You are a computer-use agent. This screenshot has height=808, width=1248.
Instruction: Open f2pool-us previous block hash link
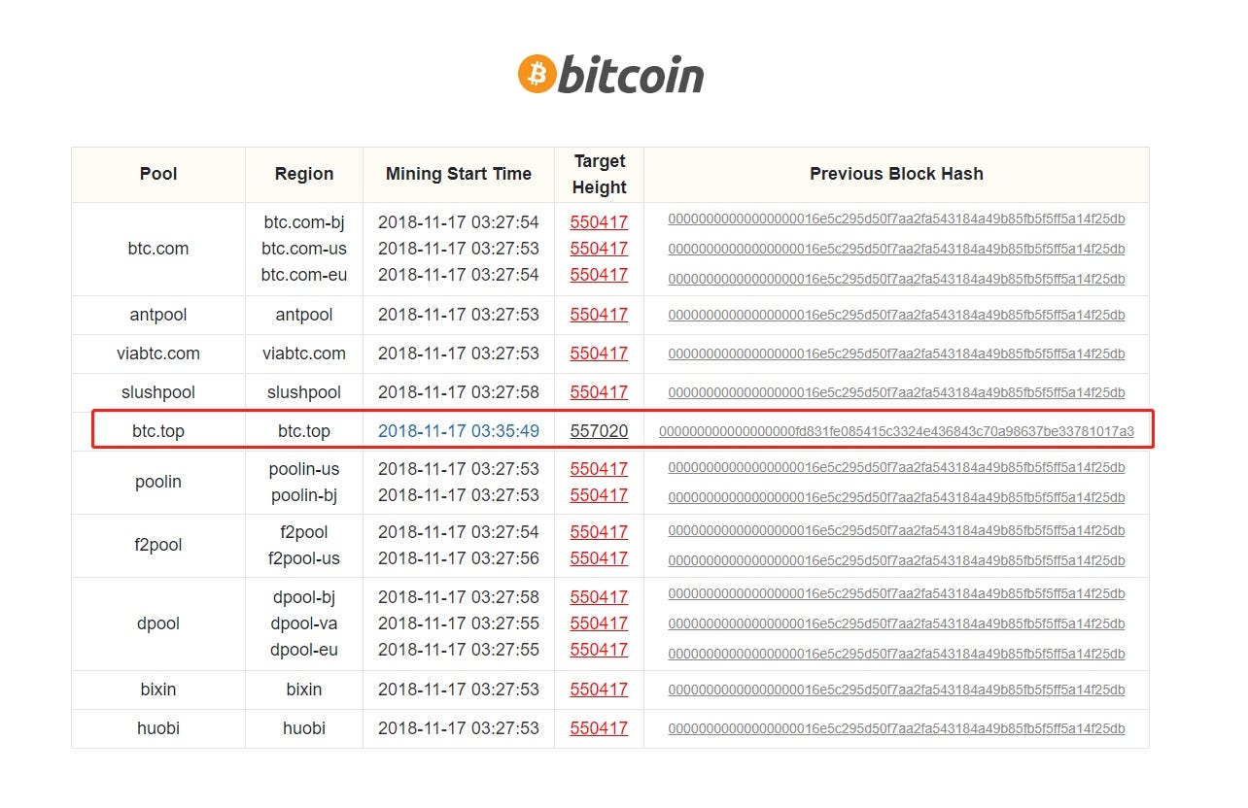[x=896, y=557]
